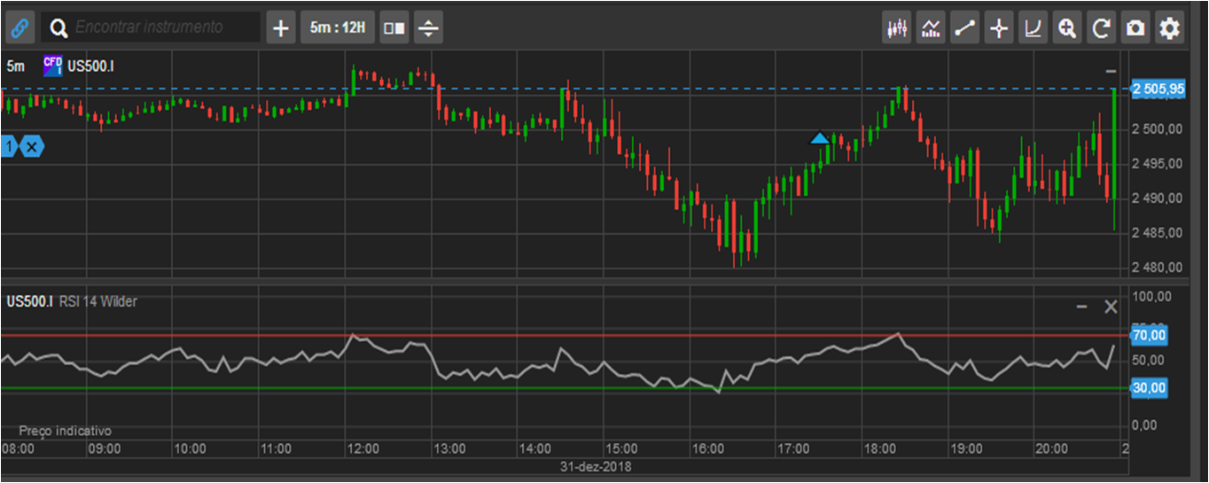This screenshot has height=483, width=1209.
Task: Click the blue '1' position marker
Action: 8,146
